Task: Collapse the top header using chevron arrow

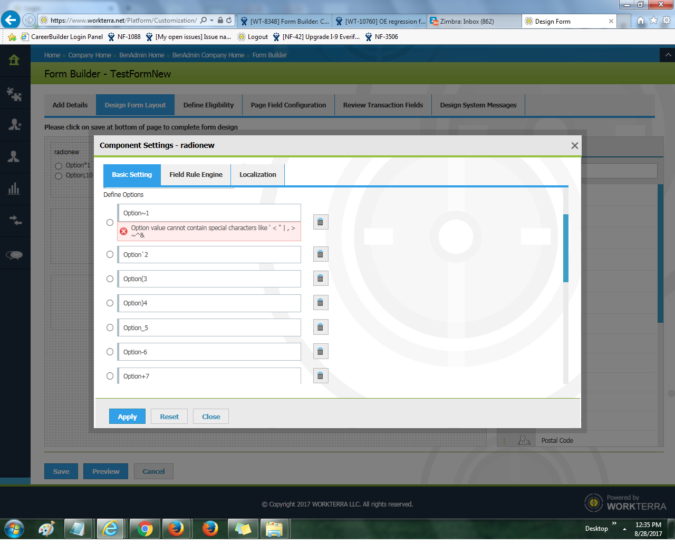Action: tap(668, 55)
